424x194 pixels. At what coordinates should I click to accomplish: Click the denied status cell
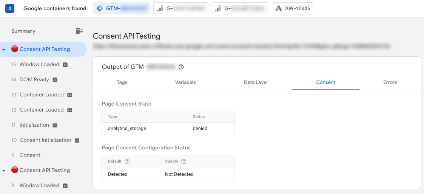tap(200, 129)
